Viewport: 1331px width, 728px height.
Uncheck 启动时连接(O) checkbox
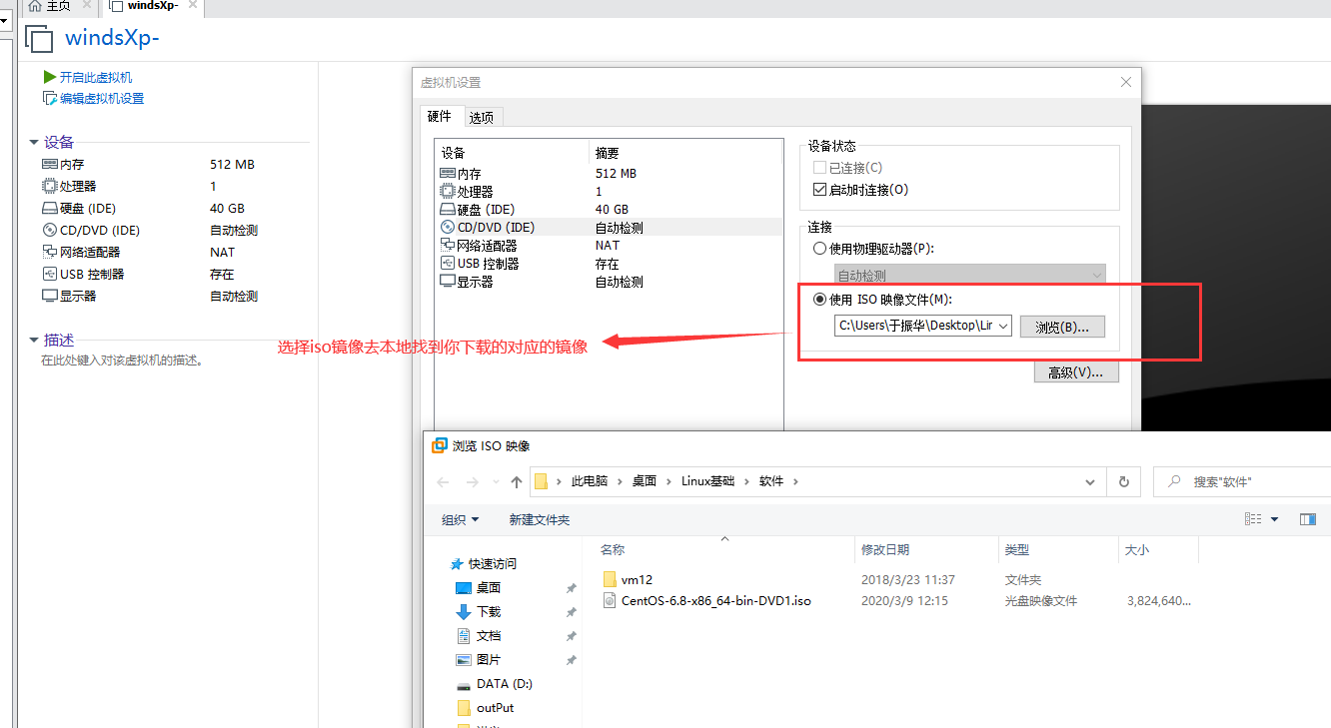(x=819, y=190)
